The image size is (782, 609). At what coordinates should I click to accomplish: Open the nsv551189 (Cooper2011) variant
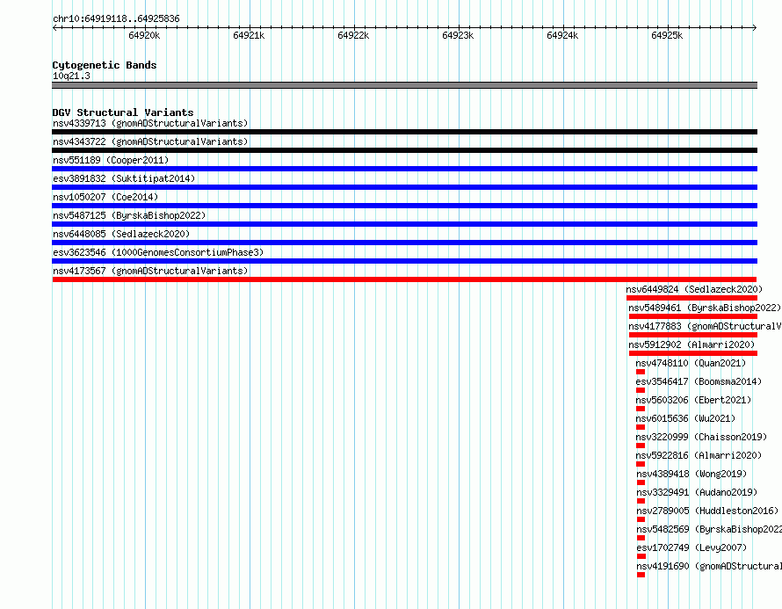coord(111,160)
